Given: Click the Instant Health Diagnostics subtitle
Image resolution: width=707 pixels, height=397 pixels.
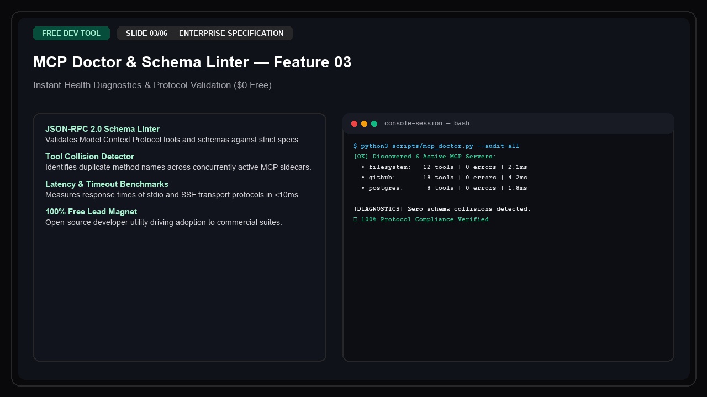Looking at the screenshot, I should pyautogui.click(x=152, y=85).
